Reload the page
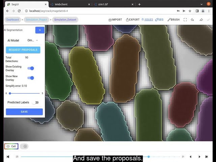The width and height of the screenshot is (216, 162). tap(19, 11)
